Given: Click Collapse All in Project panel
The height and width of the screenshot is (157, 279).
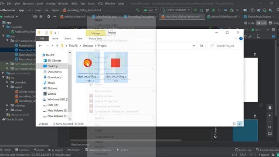Looking at the screenshot, I should tap(41, 17).
